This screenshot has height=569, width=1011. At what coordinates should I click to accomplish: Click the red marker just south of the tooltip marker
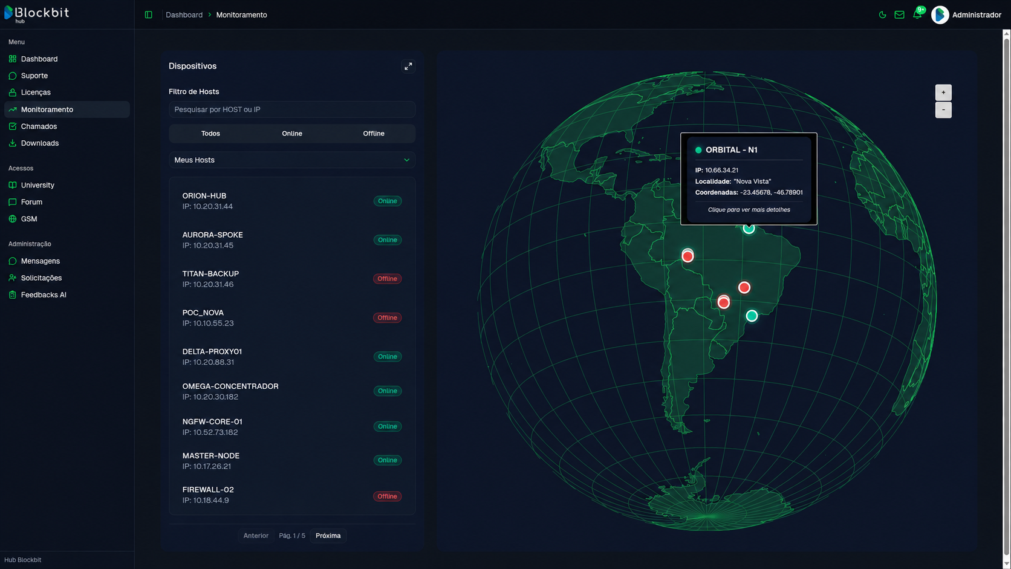coord(744,287)
